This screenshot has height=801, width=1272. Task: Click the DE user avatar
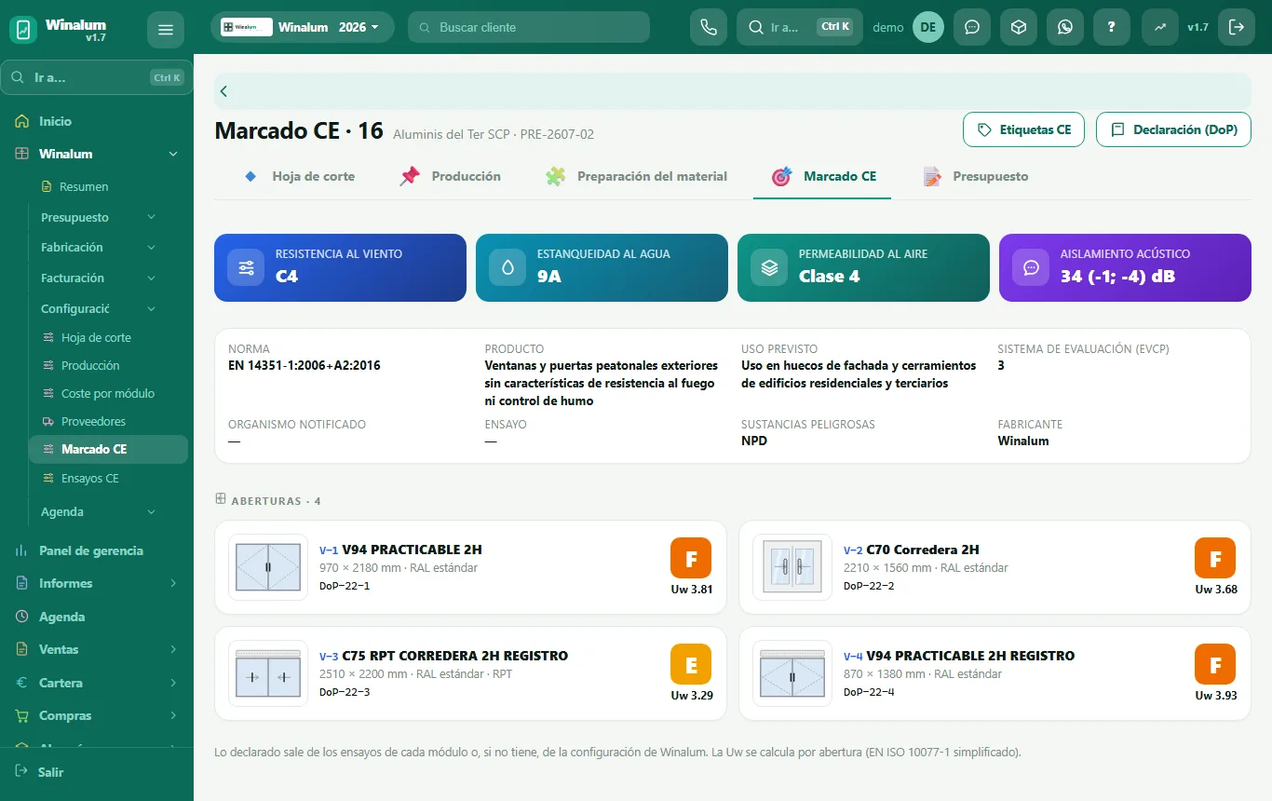pos(928,27)
